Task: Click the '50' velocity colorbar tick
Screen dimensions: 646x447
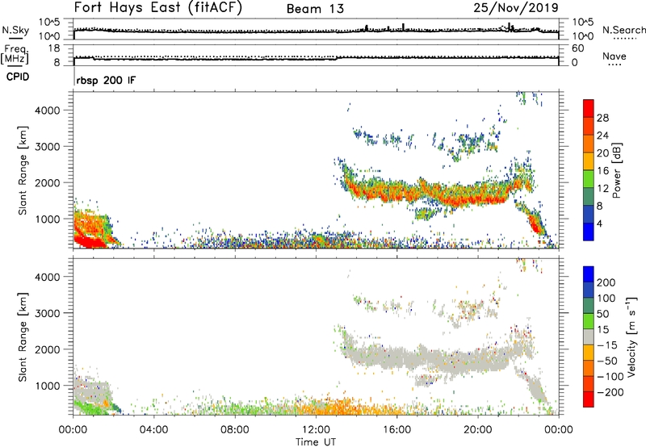Action: coord(602,314)
